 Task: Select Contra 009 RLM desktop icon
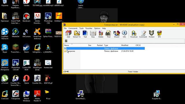[26, 65]
